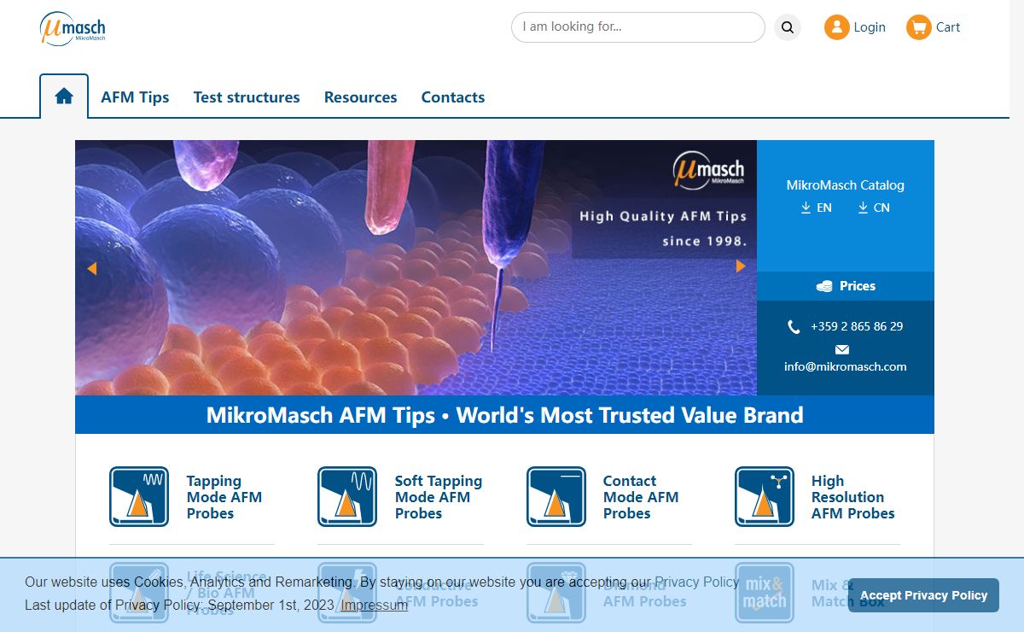Click into the 'I am looking for...' search field
Viewport: 1024px width, 632px height.
pyautogui.click(x=637, y=27)
